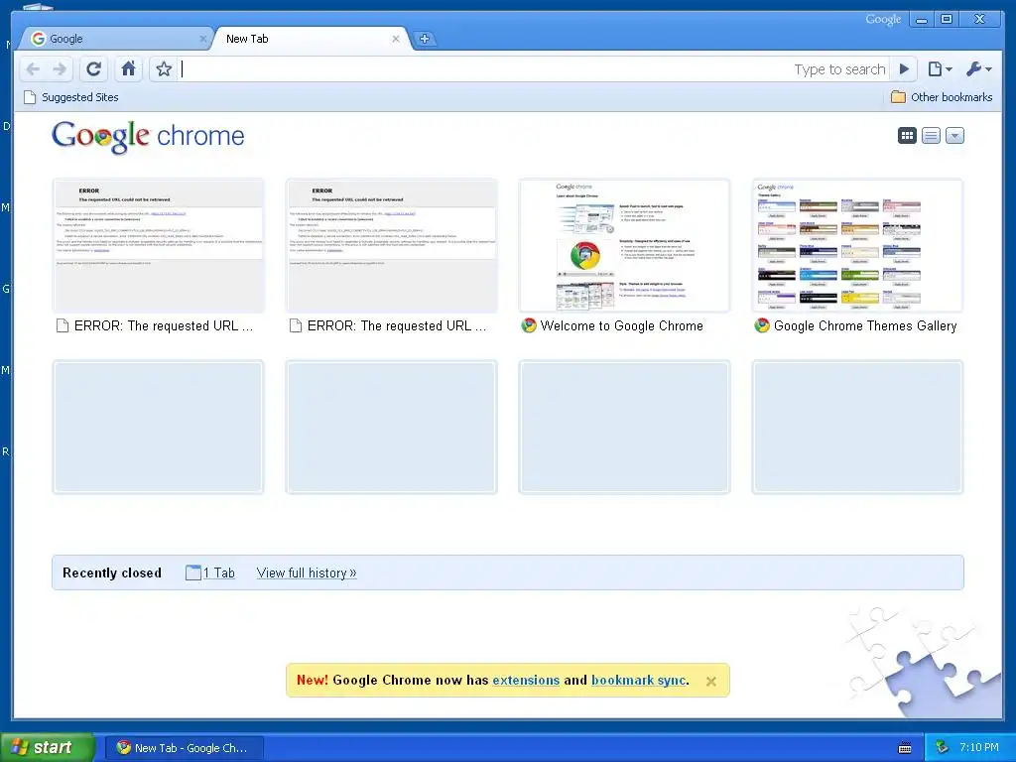This screenshot has height=762, width=1016.
Task: Reopen the recently closed 1 Tab
Action: [x=210, y=572]
